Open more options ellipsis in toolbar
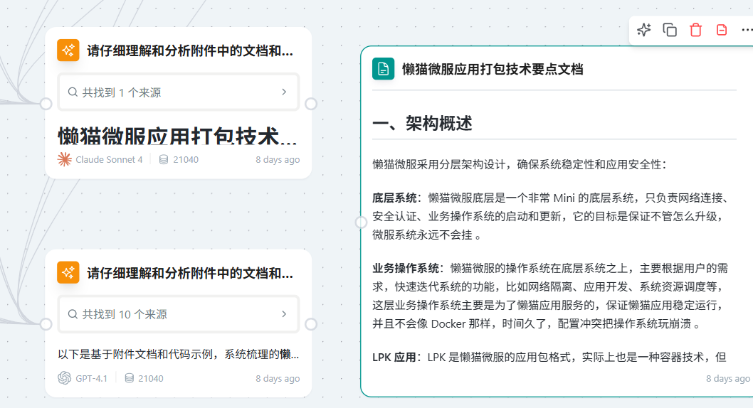Viewport: 753px width, 408px height. click(747, 30)
